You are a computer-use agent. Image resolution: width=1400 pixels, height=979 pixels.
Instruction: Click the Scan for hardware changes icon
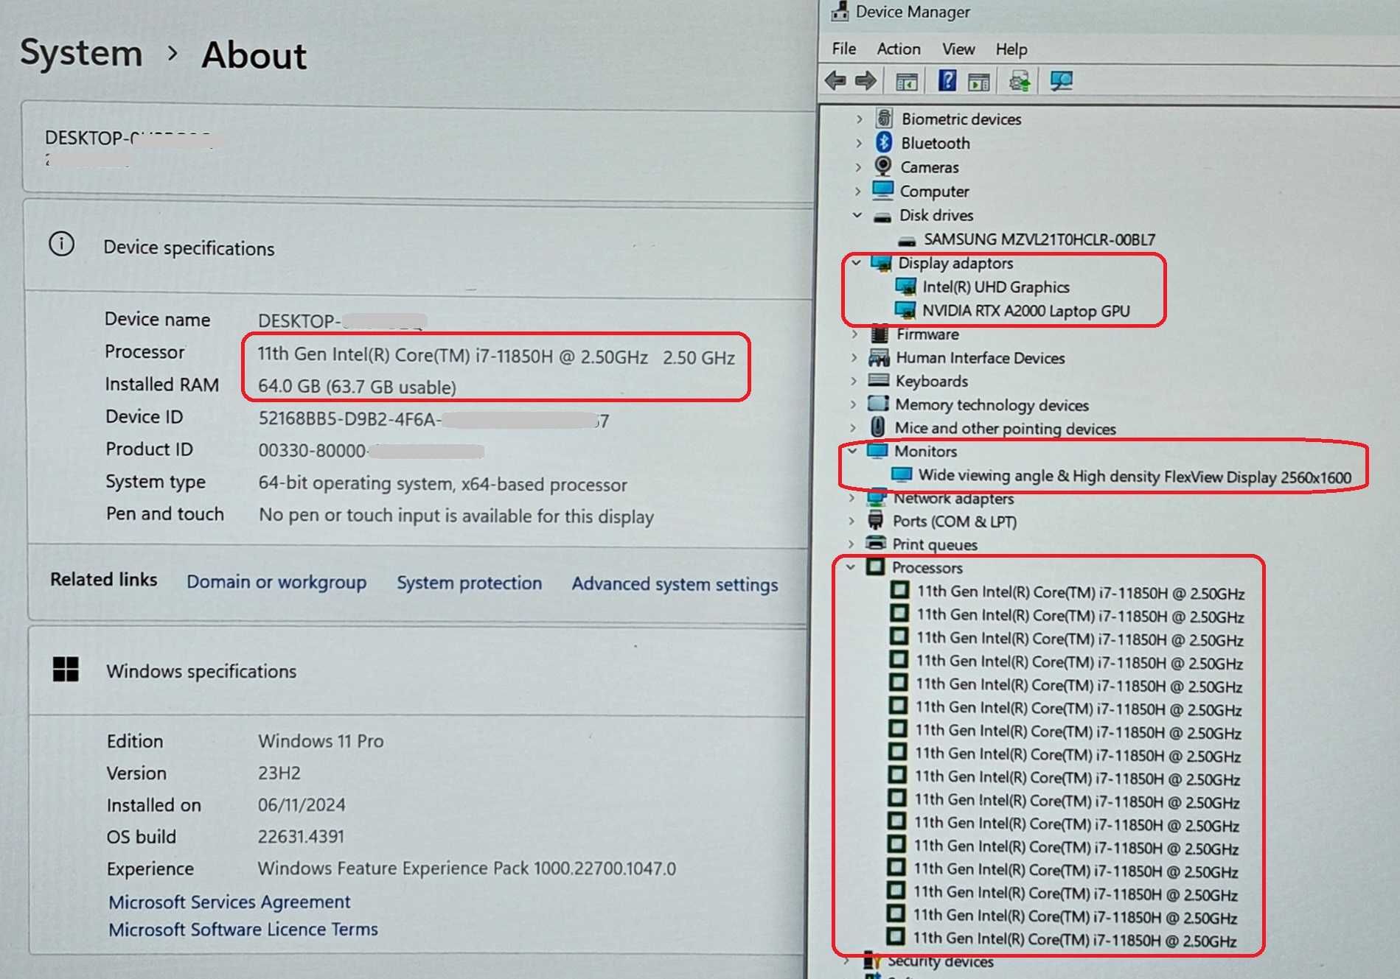click(1061, 81)
